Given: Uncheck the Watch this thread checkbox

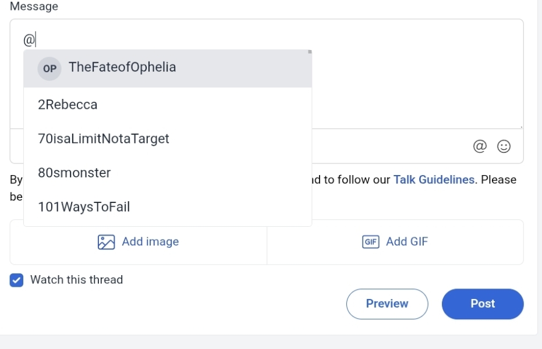Looking at the screenshot, I should [x=17, y=280].
